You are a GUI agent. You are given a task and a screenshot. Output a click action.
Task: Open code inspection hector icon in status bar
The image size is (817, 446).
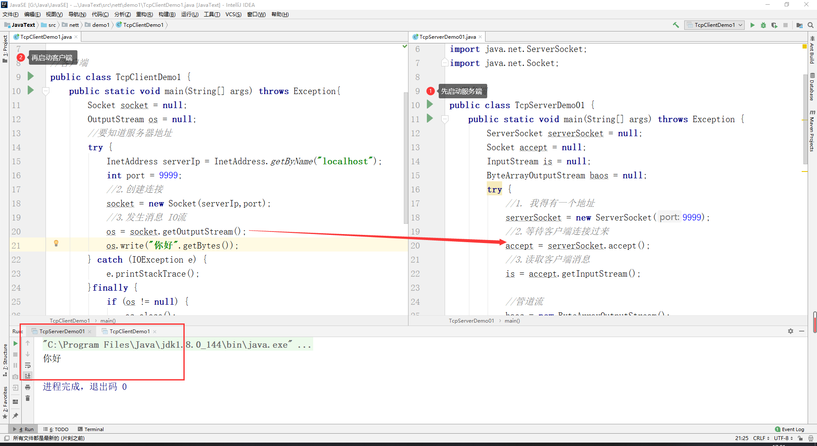click(810, 438)
